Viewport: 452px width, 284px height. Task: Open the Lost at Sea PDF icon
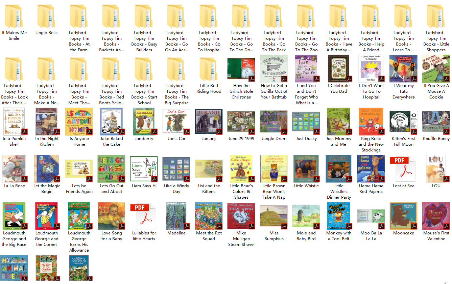tap(403, 169)
